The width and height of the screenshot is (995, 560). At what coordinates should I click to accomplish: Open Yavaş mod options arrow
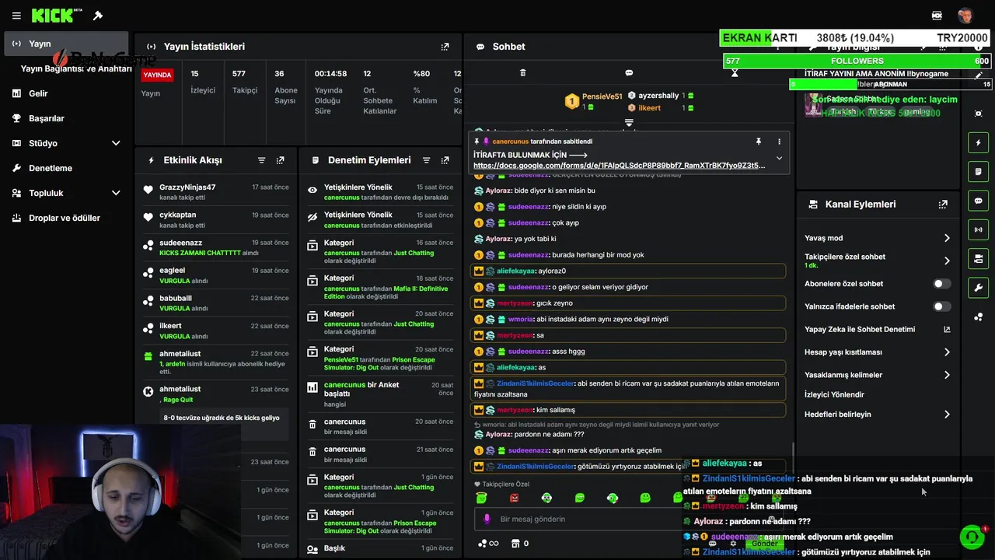pos(947,238)
